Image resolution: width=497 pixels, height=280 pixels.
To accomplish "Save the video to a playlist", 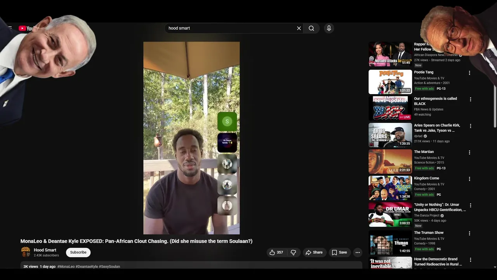I will (x=339, y=252).
